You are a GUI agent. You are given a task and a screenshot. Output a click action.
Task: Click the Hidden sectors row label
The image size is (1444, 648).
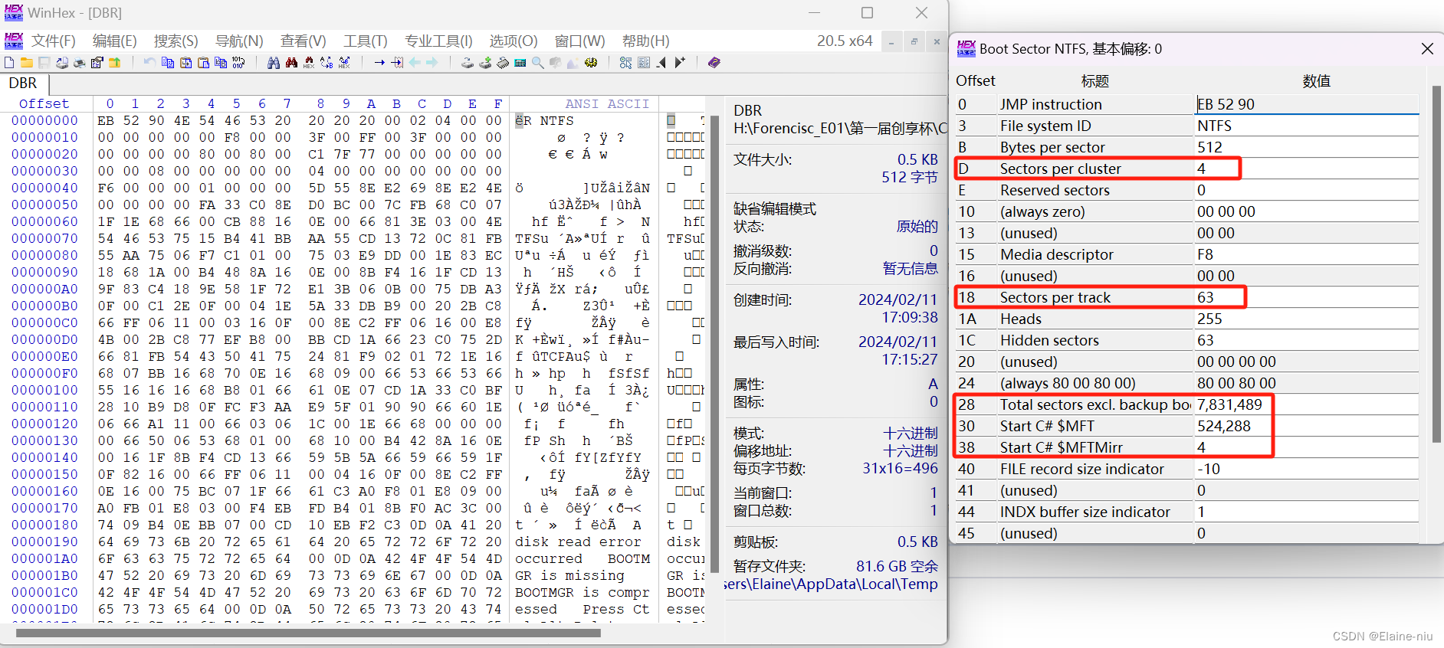point(1049,340)
